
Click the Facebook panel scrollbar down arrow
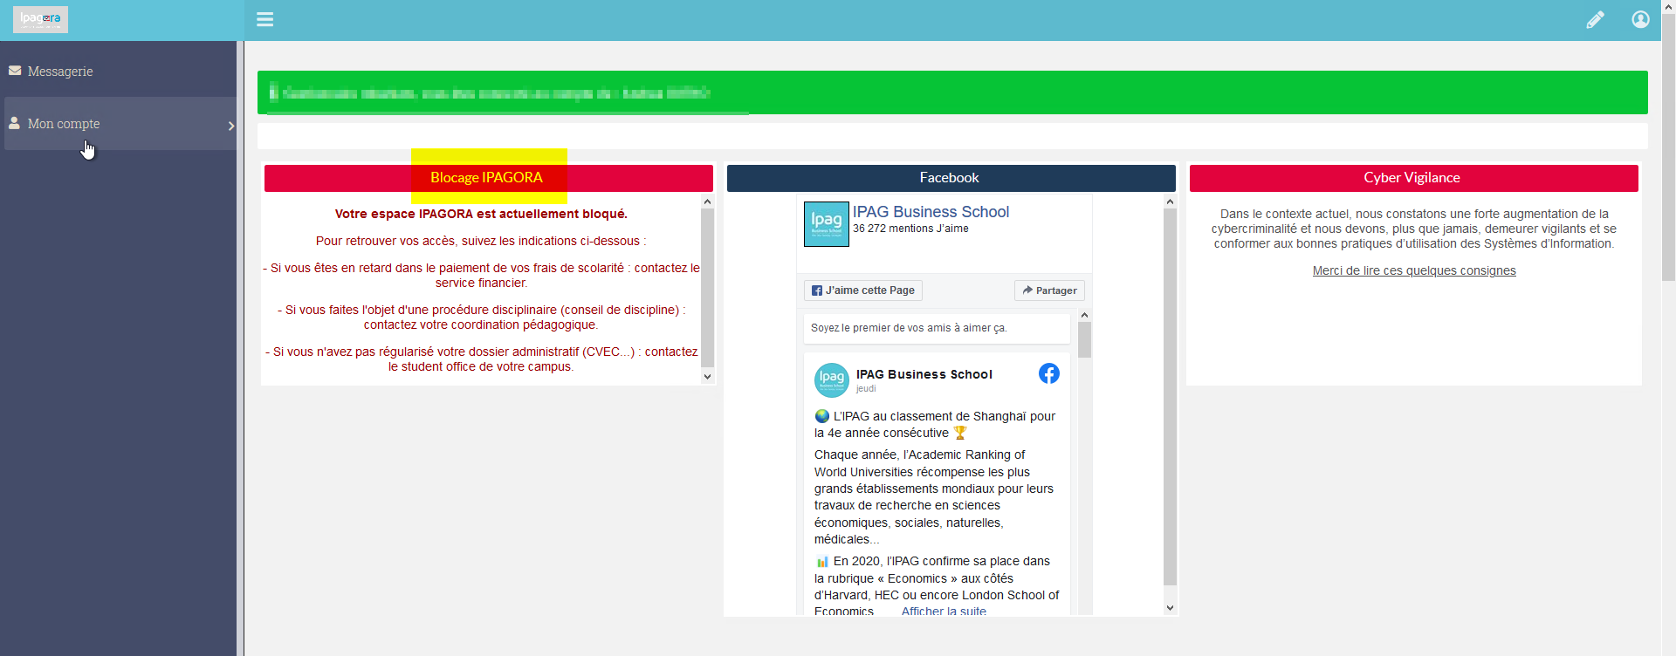pyautogui.click(x=1170, y=608)
